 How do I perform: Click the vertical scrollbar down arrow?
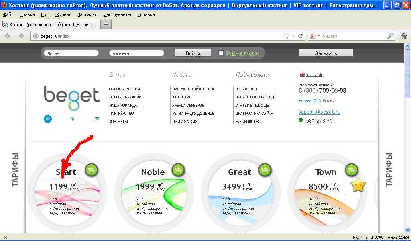pyautogui.click(x=408, y=229)
